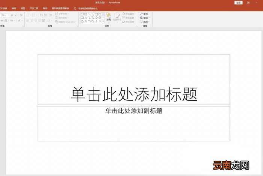Viewport: 263px width, 176px height.
Task: Pick the straight line shape
Action: click(x=89, y=14)
